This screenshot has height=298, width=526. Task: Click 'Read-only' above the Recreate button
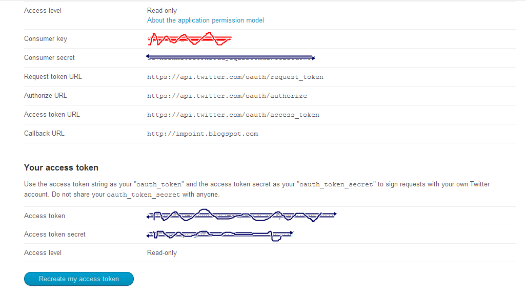pyautogui.click(x=162, y=253)
